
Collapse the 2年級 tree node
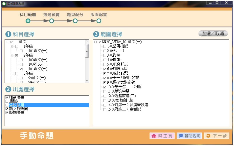point(12,55)
